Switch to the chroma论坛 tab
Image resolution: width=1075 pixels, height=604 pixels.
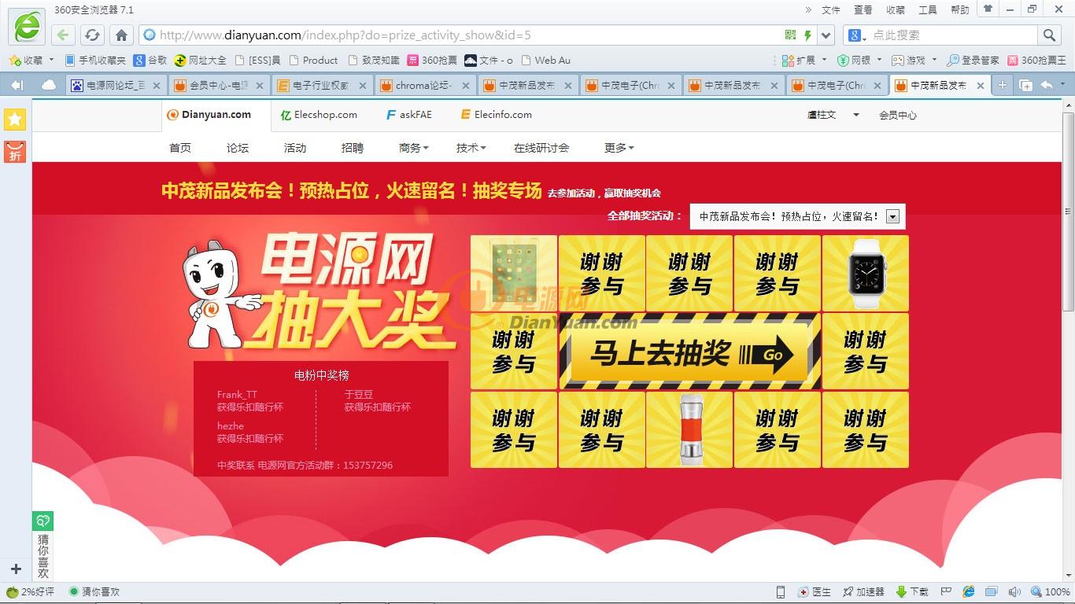(x=425, y=85)
